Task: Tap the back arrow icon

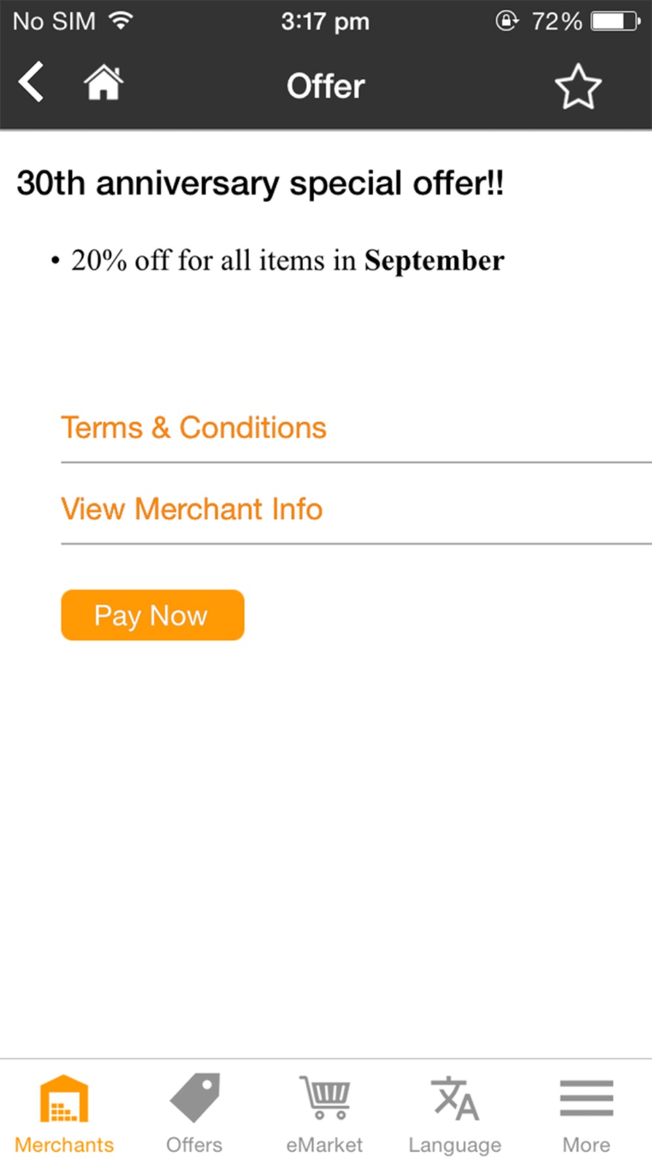Action: pos(31,82)
